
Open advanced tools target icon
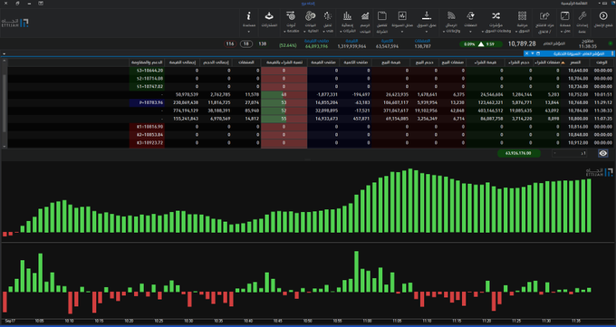coord(291,15)
